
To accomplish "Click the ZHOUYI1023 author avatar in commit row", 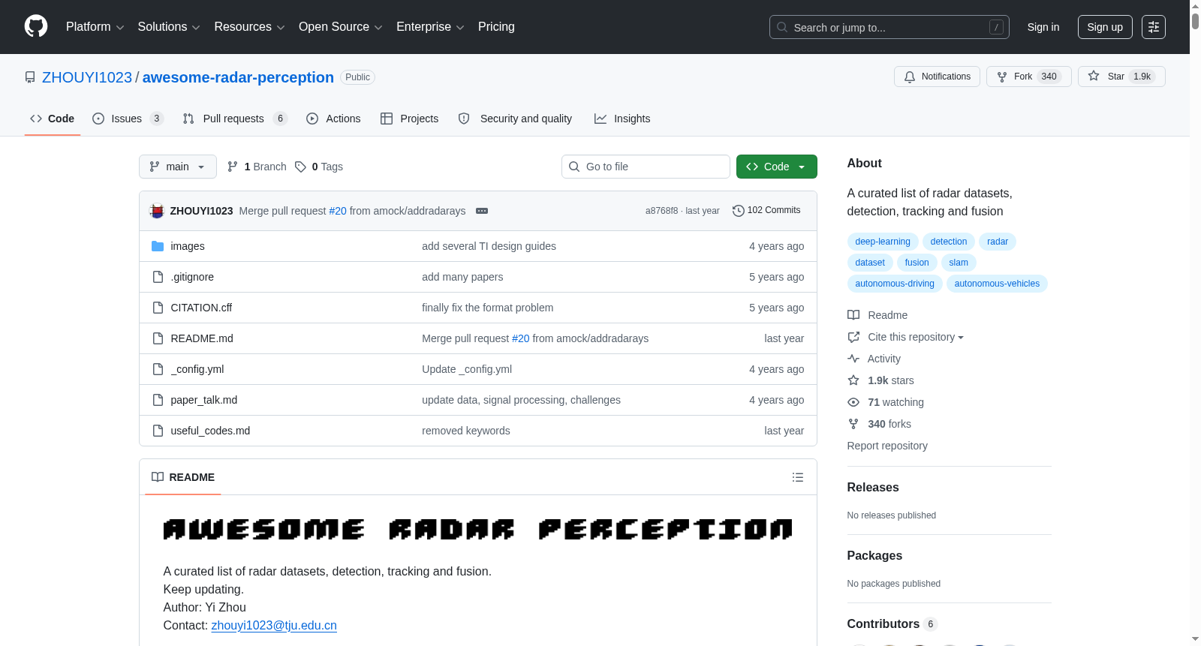I will click(x=157, y=211).
